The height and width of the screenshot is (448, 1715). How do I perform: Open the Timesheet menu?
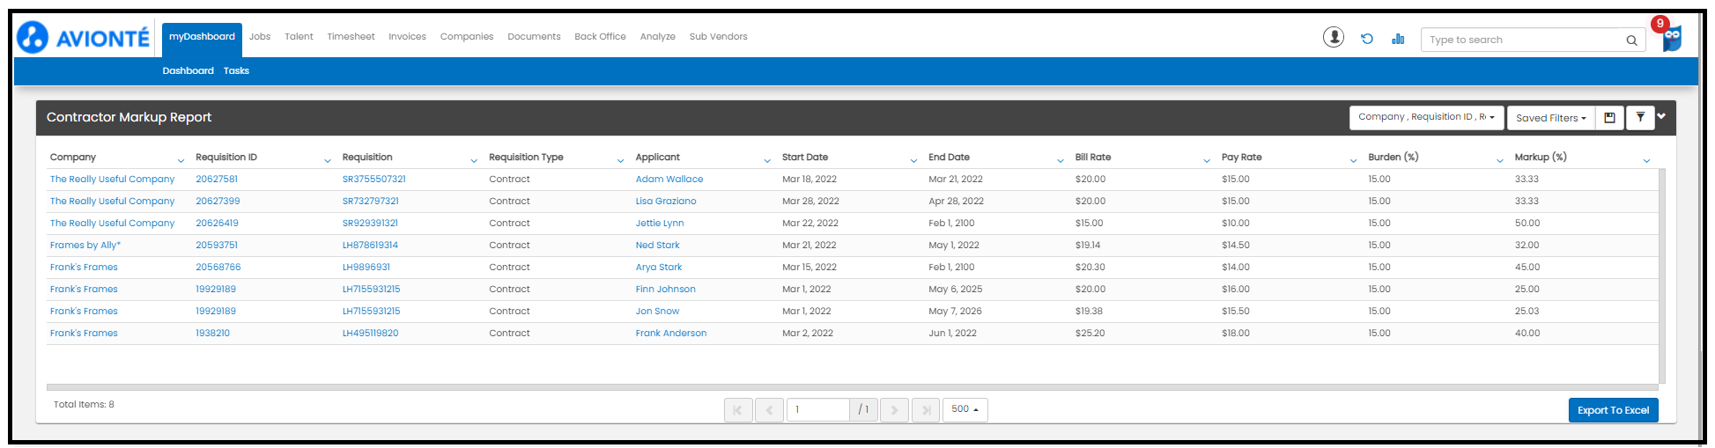click(x=351, y=37)
